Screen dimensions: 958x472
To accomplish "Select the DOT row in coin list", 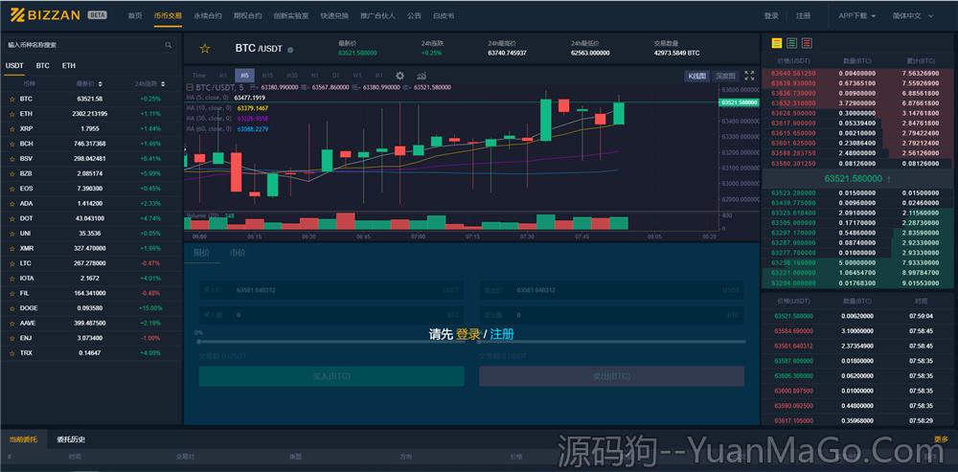I will coord(91,218).
